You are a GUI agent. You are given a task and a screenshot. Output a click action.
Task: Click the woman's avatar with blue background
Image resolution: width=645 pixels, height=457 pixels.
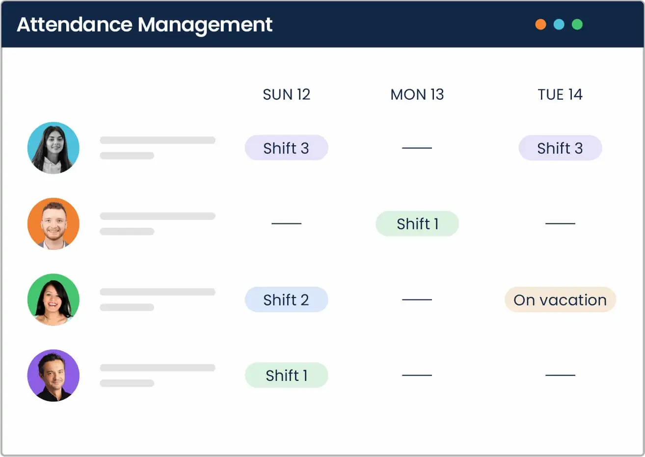click(x=53, y=148)
